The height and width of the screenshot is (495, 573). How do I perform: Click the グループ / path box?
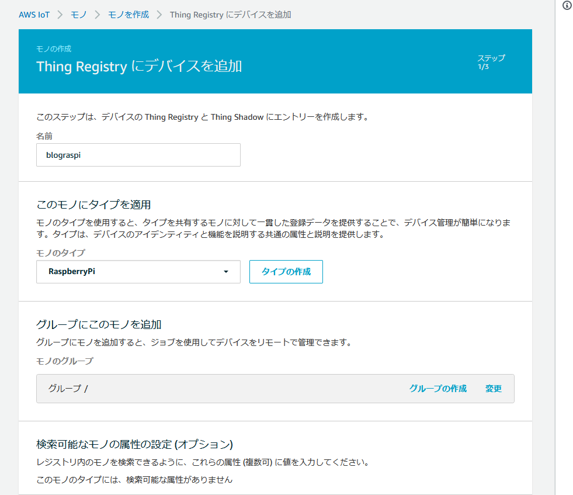275,389
